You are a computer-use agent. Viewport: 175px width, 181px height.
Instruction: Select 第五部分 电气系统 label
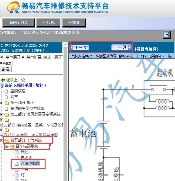[26, 140]
